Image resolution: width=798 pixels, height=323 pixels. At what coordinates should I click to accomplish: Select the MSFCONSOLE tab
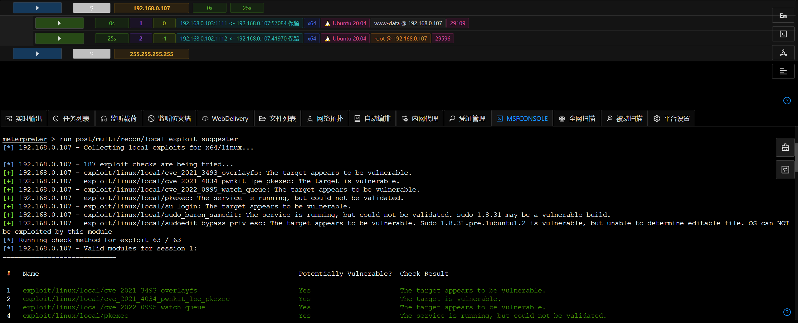tap(522, 118)
